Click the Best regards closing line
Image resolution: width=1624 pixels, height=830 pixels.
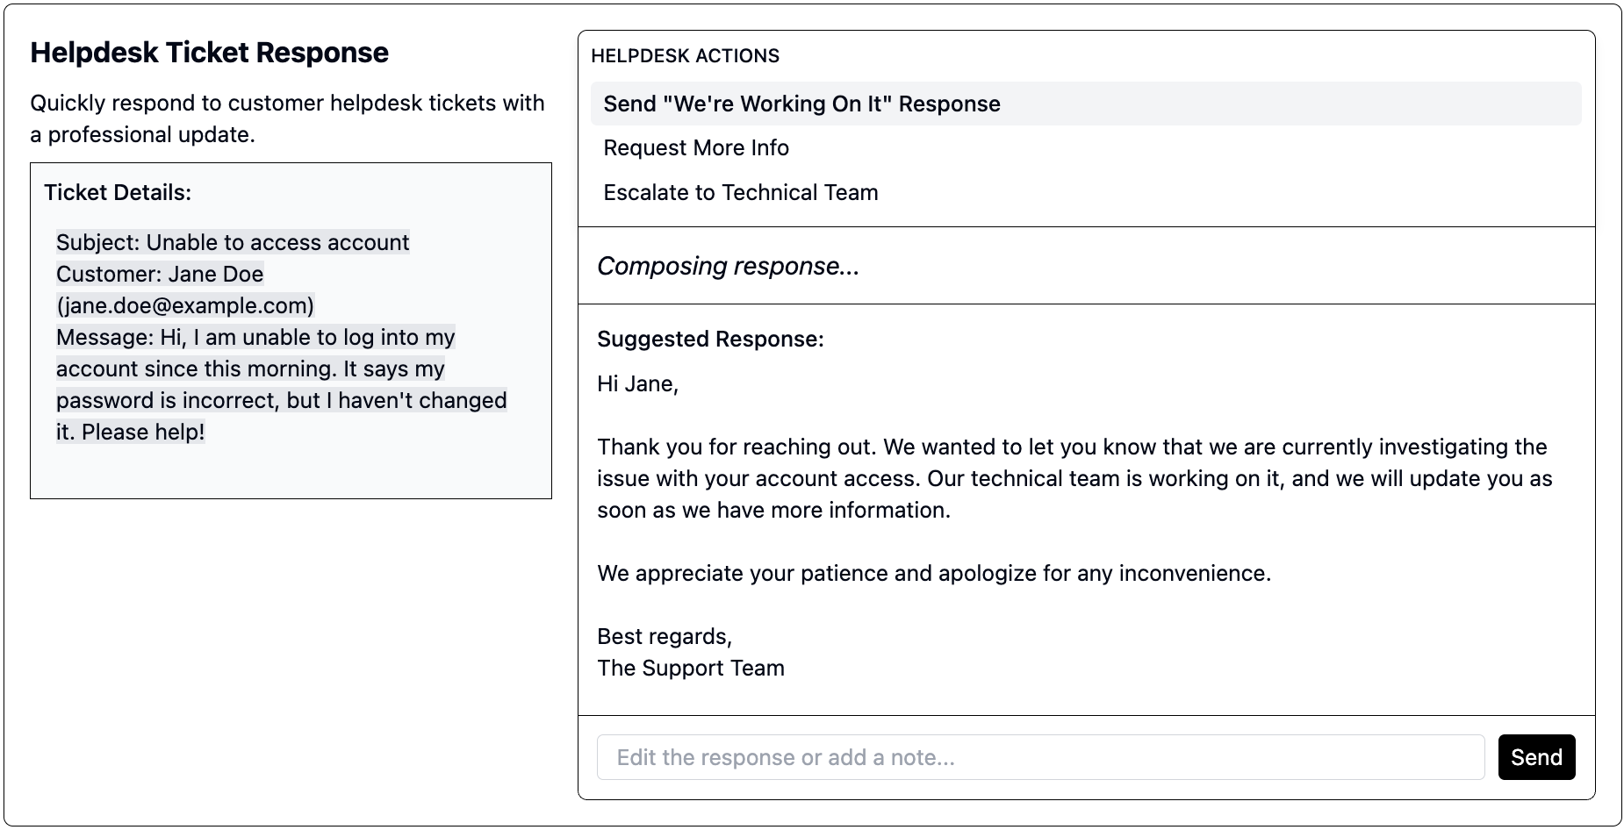pos(664,636)
